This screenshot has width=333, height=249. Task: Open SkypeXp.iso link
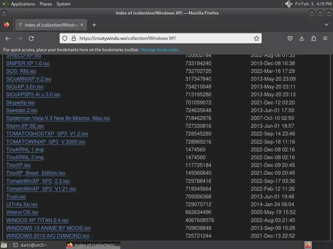tap(20, 103)
